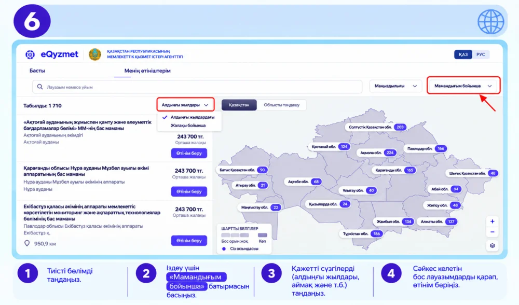This screenshot has width=519, height=305.
Task: Zoom in the map with plus icon
Action: coord(492,221)
